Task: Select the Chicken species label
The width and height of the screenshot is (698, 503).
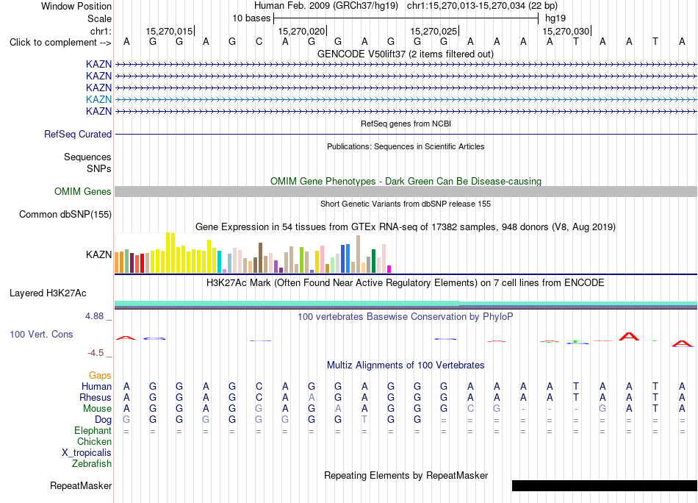Action: (94, 441)
